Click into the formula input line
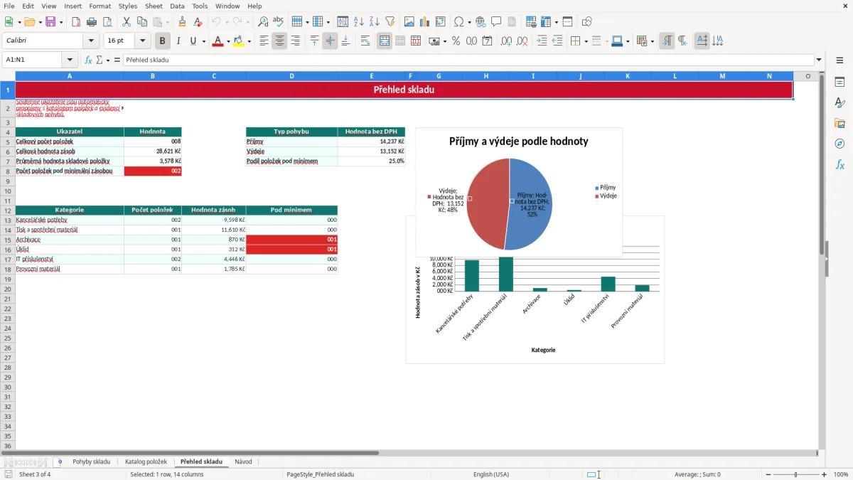The height and width of the screenshot is (480, 853). click(x=468, y=60)
